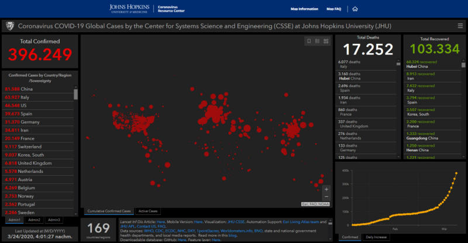The image size is (468, 243).
Task: Switch to the Admin3 tab
Action: pos(54,220)
